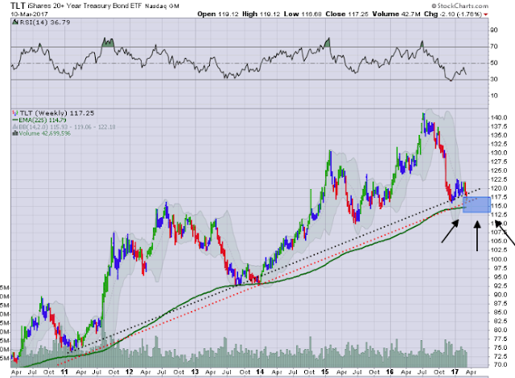
Task: Click the small icon before RSI(14)
Action: (15, 23)
